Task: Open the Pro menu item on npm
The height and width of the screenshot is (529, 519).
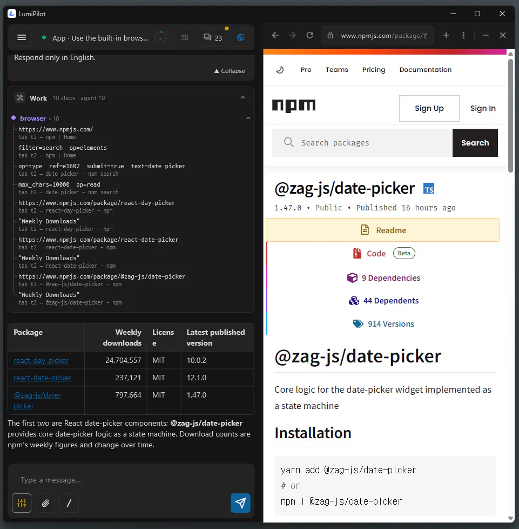Action: pos(306,70)
